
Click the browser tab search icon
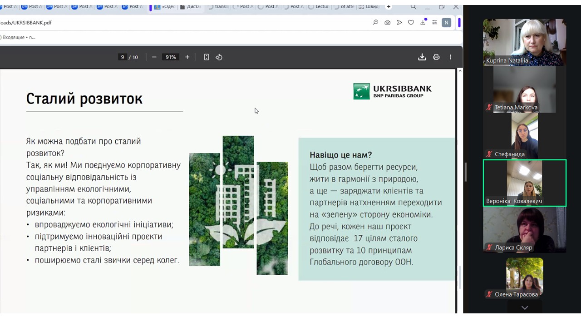click(413, 7)
